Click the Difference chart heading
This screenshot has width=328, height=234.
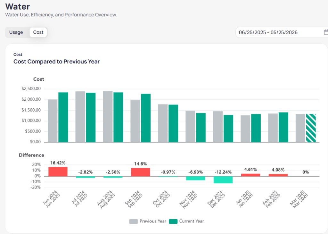click(31, 155)
